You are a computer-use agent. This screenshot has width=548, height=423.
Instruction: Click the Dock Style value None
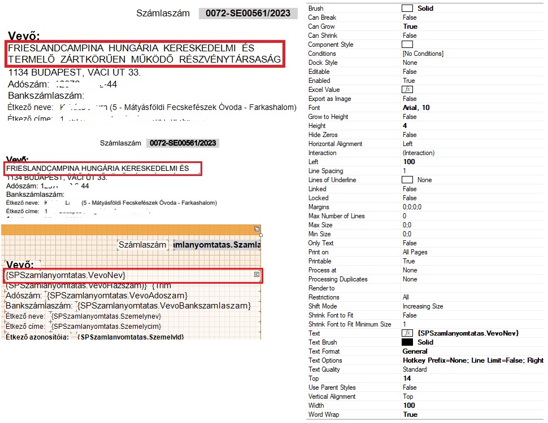click(x=410, y=63)
